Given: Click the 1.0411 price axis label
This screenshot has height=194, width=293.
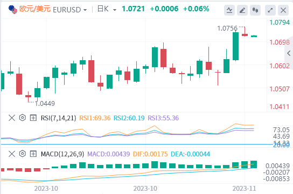Looking at the screenshot, I should tap(280, 107).
